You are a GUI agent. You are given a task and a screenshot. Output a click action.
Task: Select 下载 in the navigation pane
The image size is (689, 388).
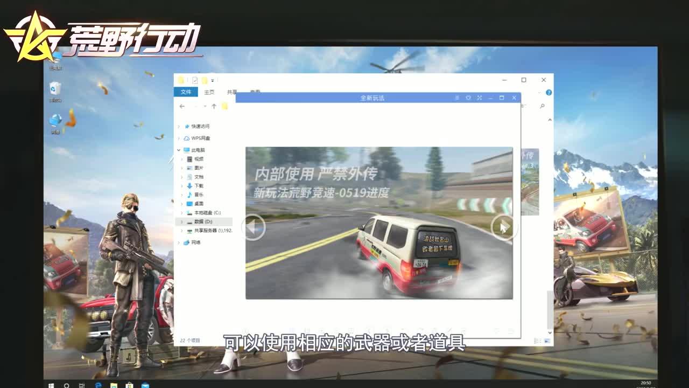coord(195,185)
